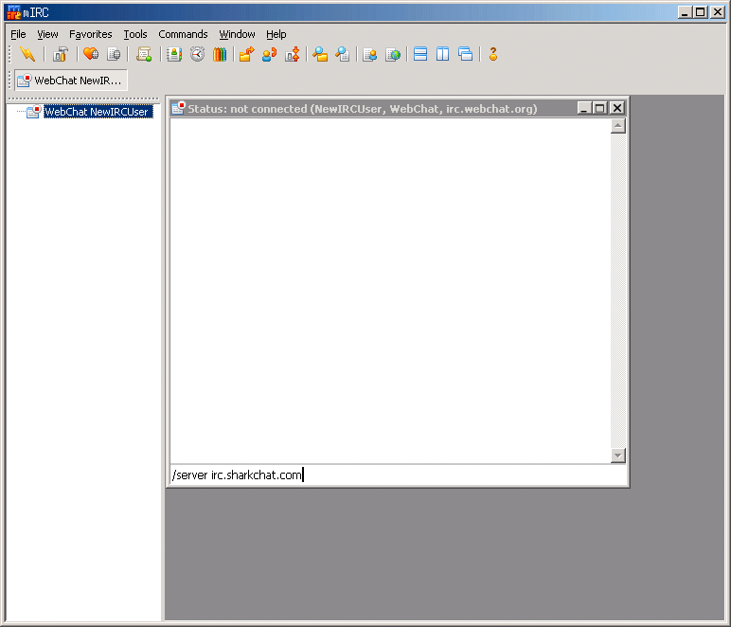This screenshot has height=627, width=731.
Task: Maximize the Status child window
Action: pos(600,108)
